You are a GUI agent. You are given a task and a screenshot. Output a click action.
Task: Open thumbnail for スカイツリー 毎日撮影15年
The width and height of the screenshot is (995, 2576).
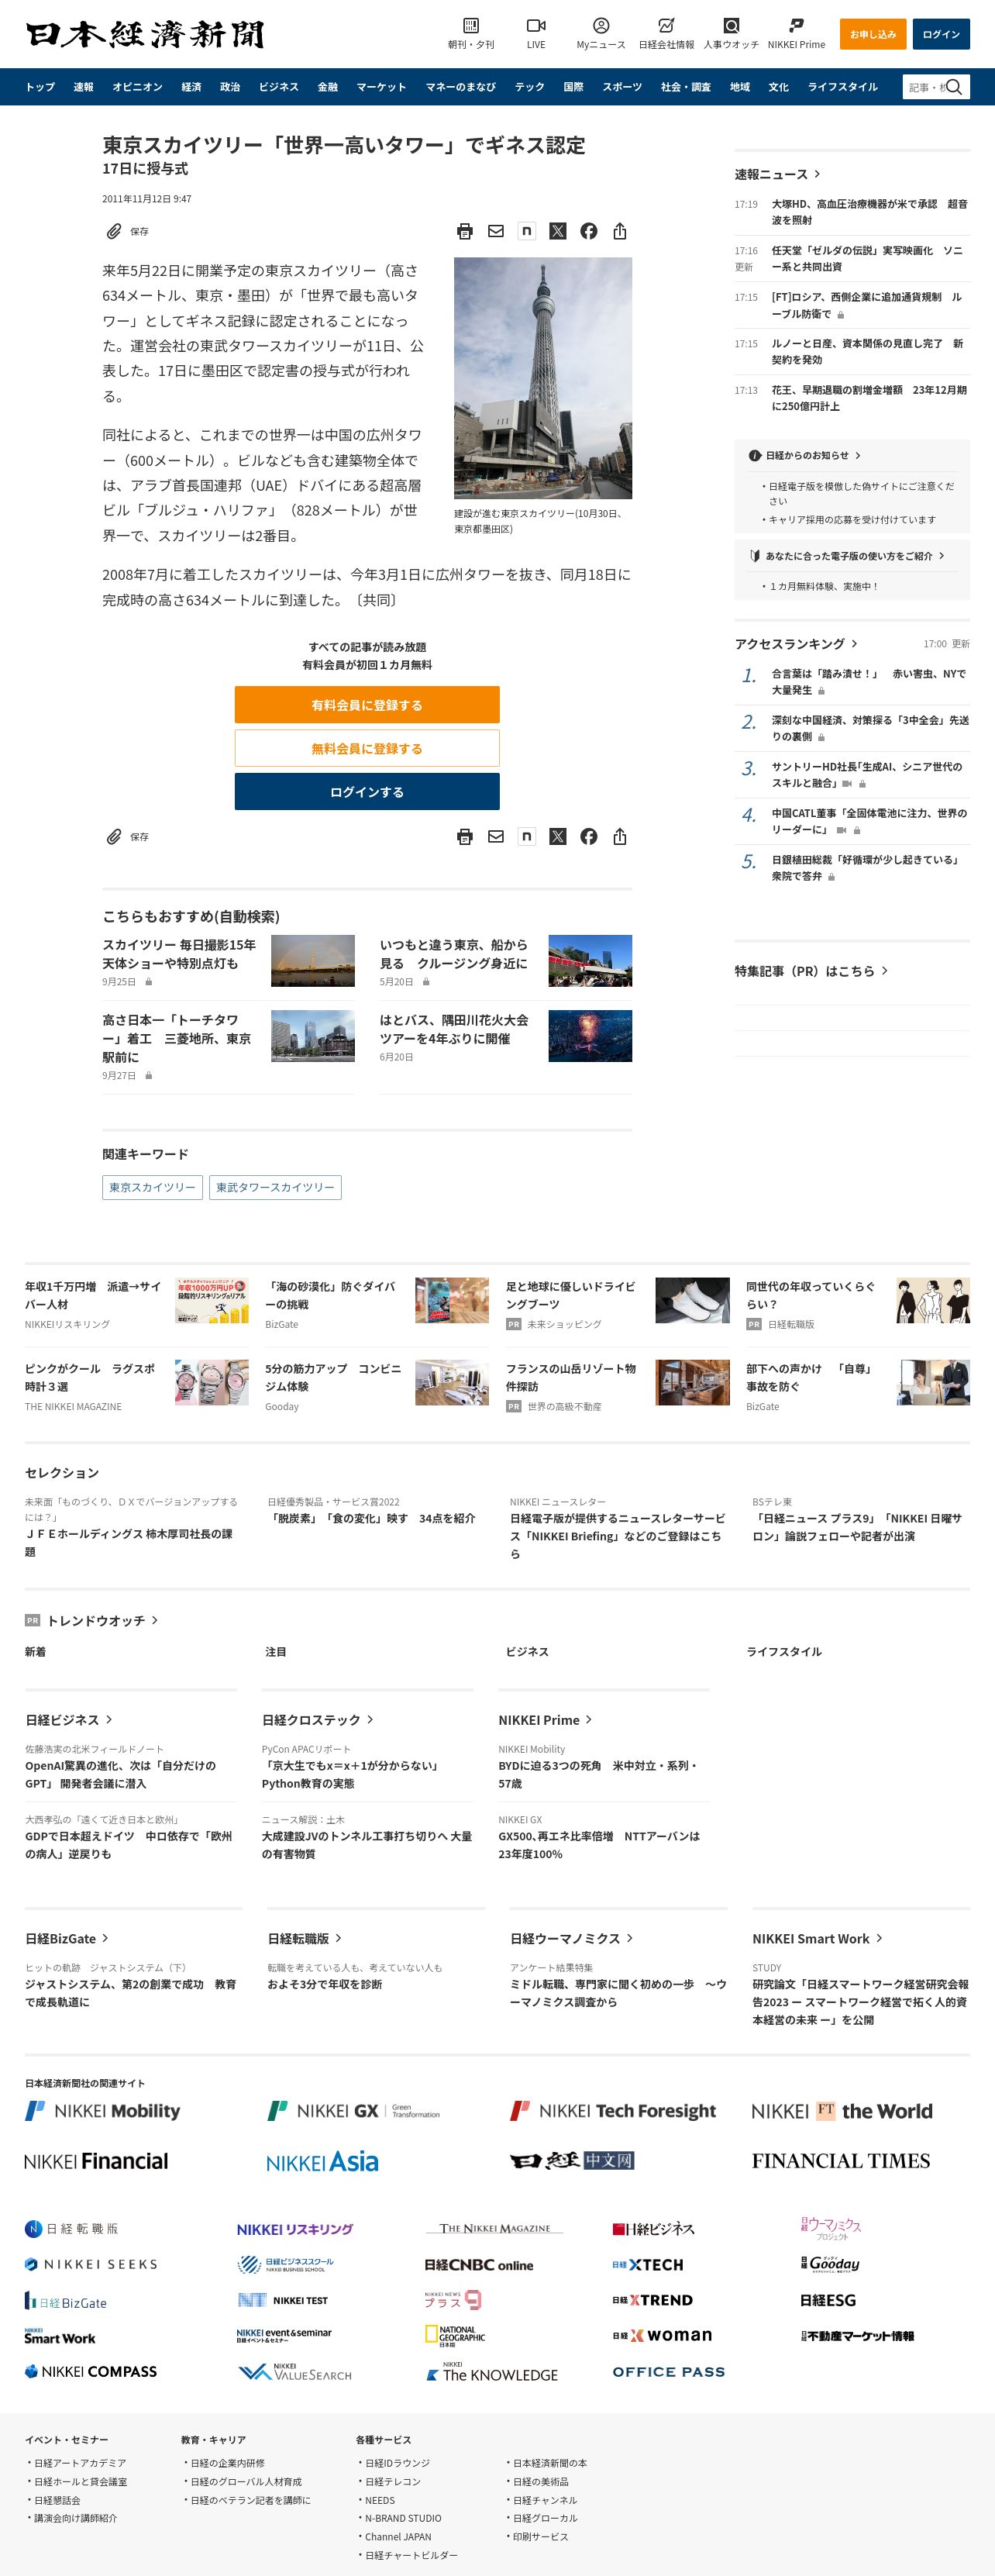[x=313, y=960]
